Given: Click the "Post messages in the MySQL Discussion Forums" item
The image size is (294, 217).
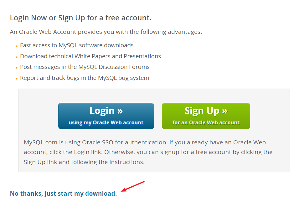Looking at the screenshot, I should pyautogui.click(x=85, y=67).
